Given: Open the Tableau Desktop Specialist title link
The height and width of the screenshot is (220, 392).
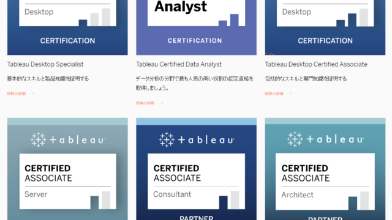Looking at the screenshot, I should point(45,64).
